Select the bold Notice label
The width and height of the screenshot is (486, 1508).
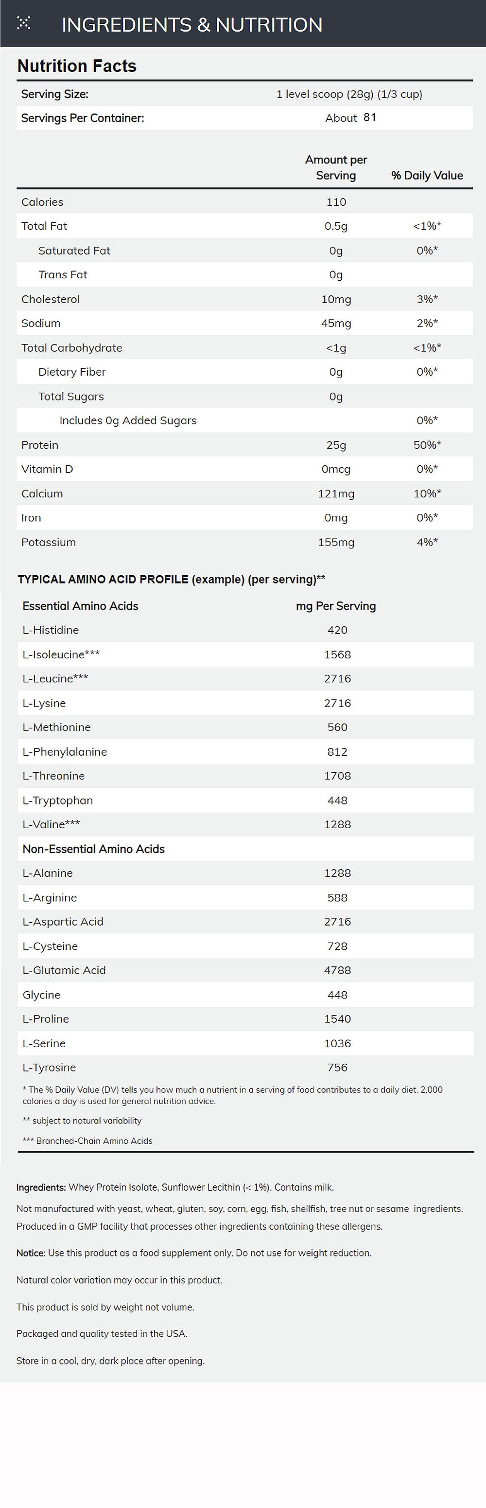click(31, 1253)
